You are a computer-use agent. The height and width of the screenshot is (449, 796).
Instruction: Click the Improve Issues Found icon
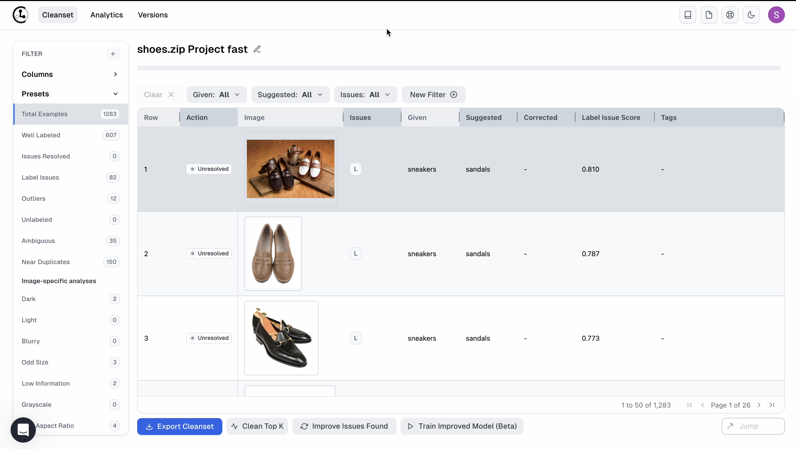[x=303, y=426]
